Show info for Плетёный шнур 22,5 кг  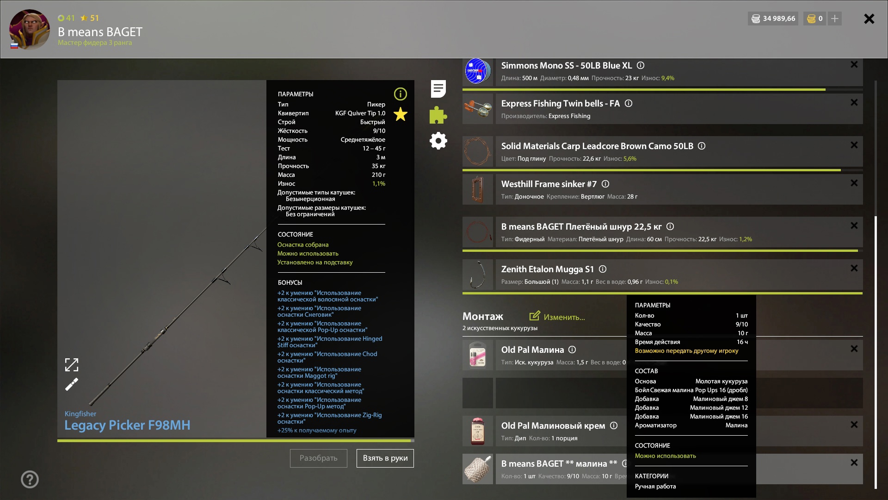(x=670, y=226)
